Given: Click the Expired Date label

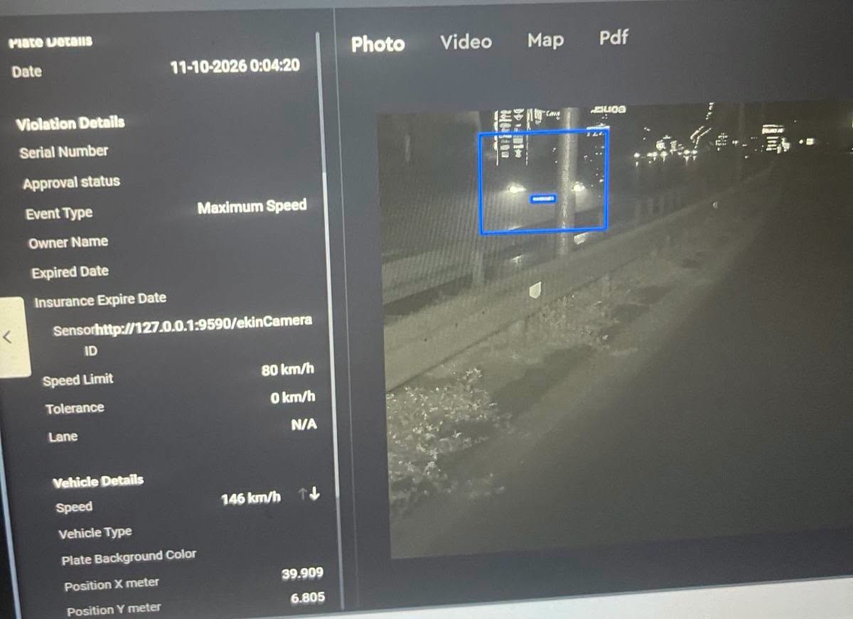Looking at the screenshot, I should 70,272.
